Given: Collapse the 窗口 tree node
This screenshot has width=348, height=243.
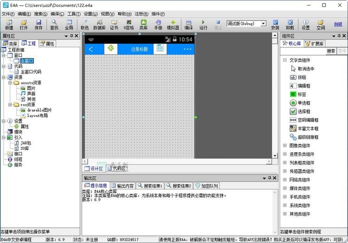Looking at the screenshot, I should pyautogui.click(x=4, y=56).
